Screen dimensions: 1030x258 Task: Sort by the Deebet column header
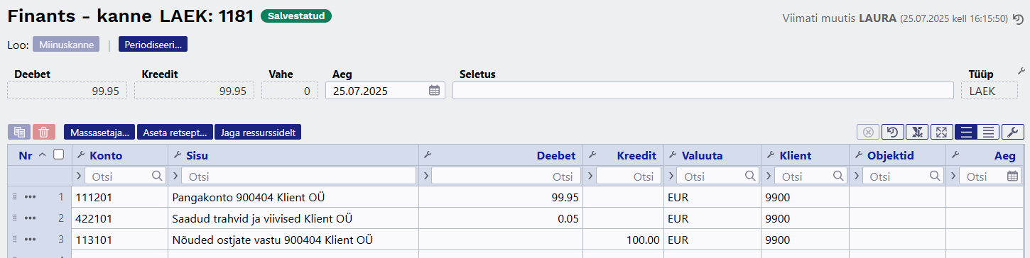pos(556,155)
